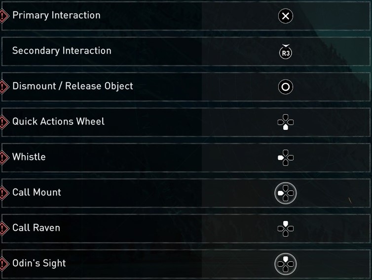This screenshot has height=280, width=372.
Task: Click the X button icon for Primary Interaction
Action: pos(285,16)
